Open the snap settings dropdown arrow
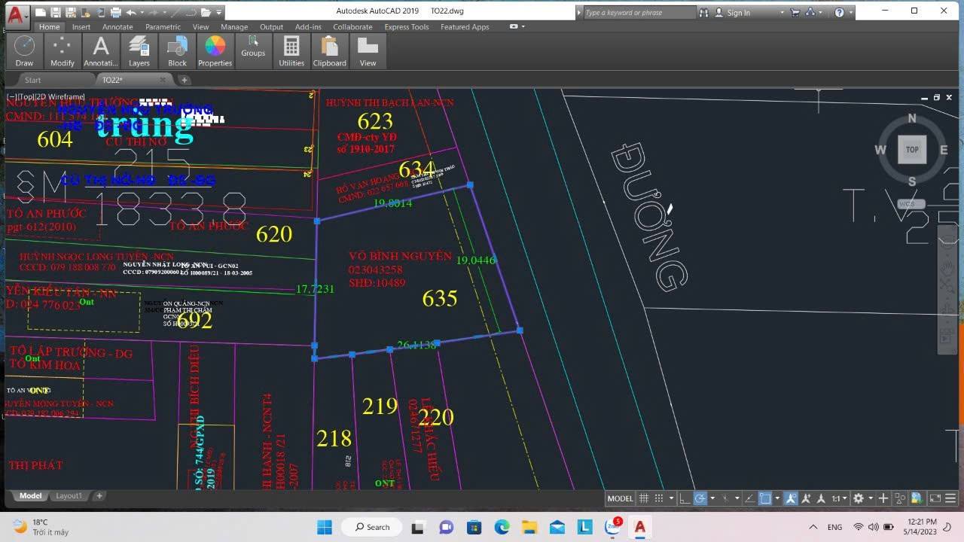This screenshot has width=964, height=542. click(670, 498)
